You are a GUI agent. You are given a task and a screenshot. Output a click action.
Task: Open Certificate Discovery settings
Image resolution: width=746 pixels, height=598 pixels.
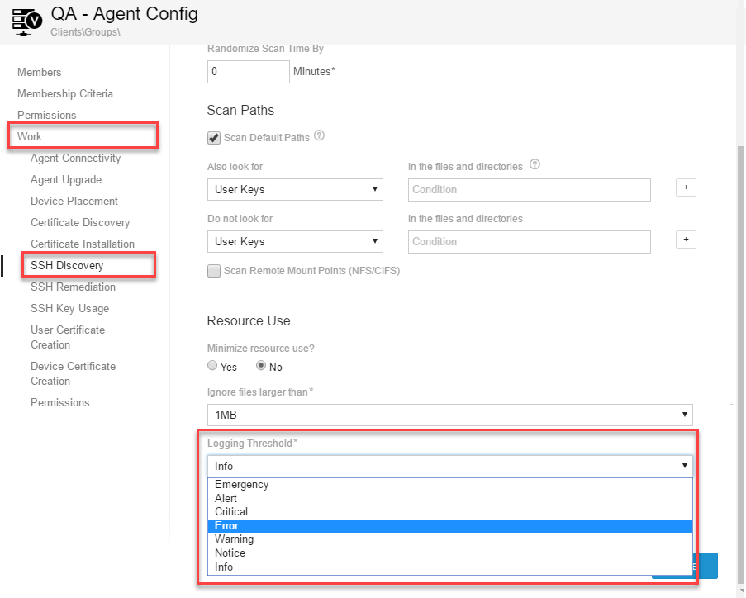pos(82,222)
